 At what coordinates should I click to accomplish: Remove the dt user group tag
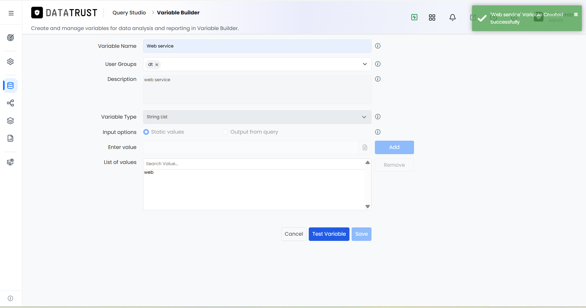click(x=157, y=65)
